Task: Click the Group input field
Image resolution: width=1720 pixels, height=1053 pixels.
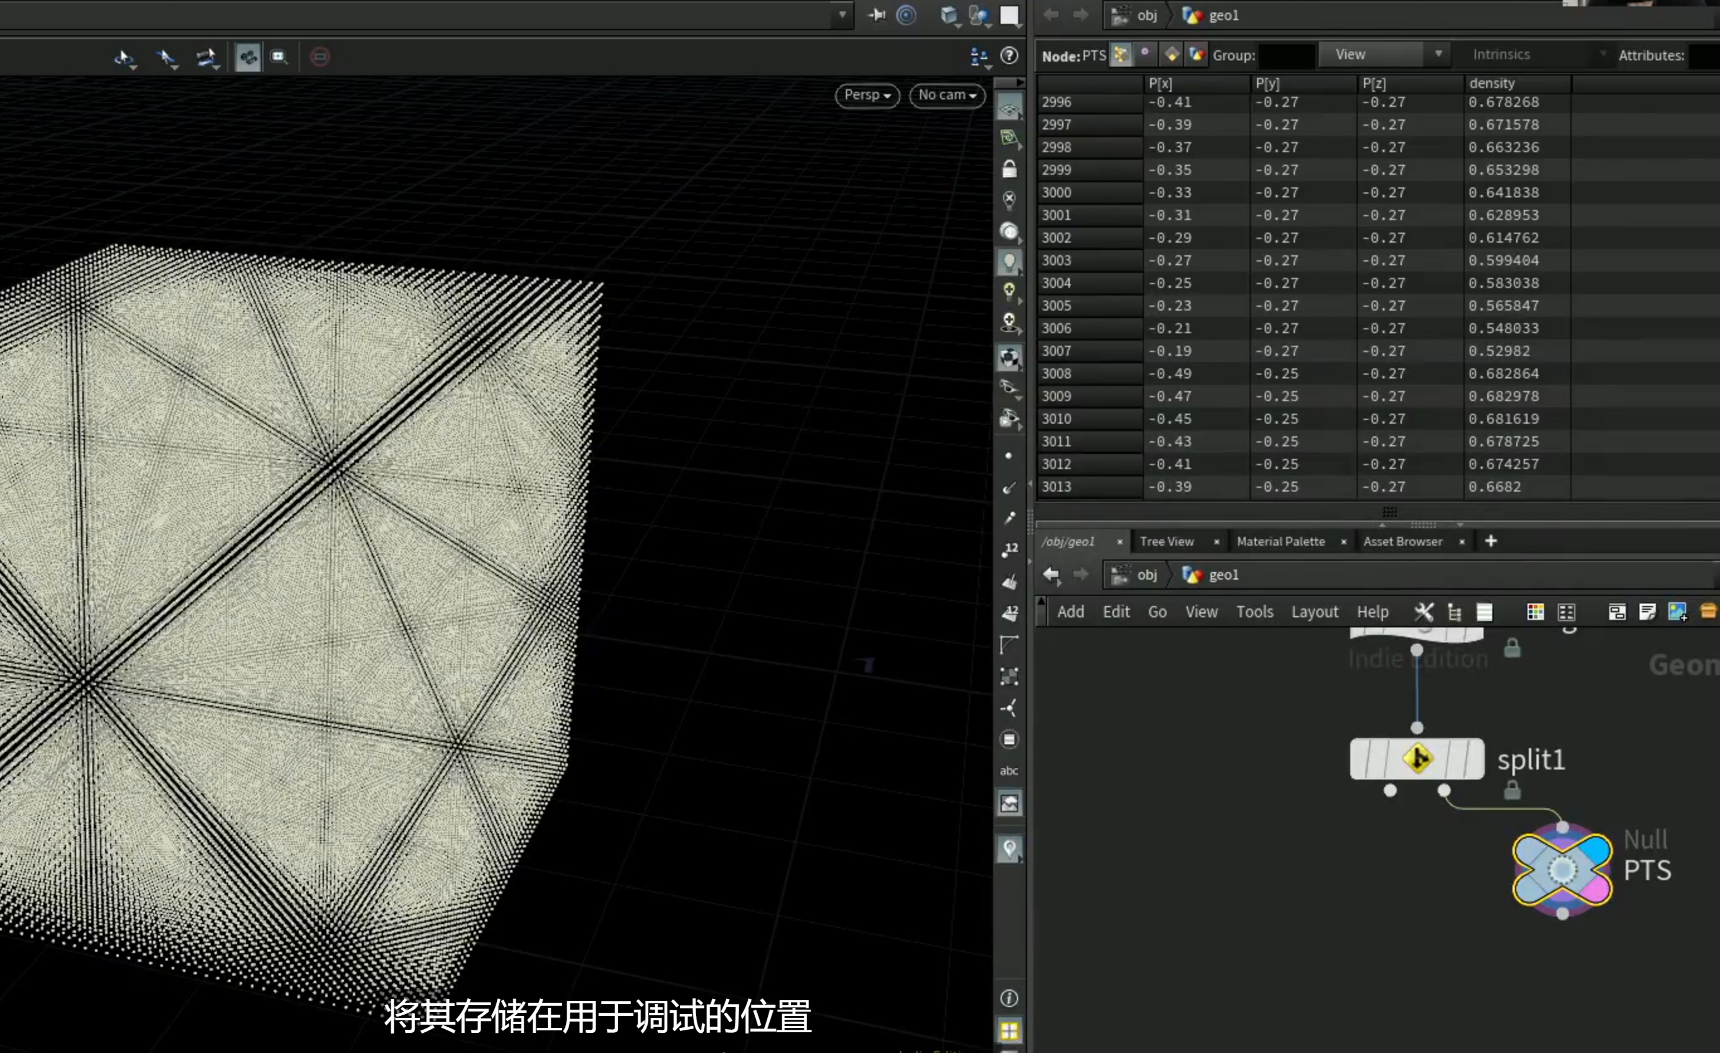Action: click(1287, 55)
